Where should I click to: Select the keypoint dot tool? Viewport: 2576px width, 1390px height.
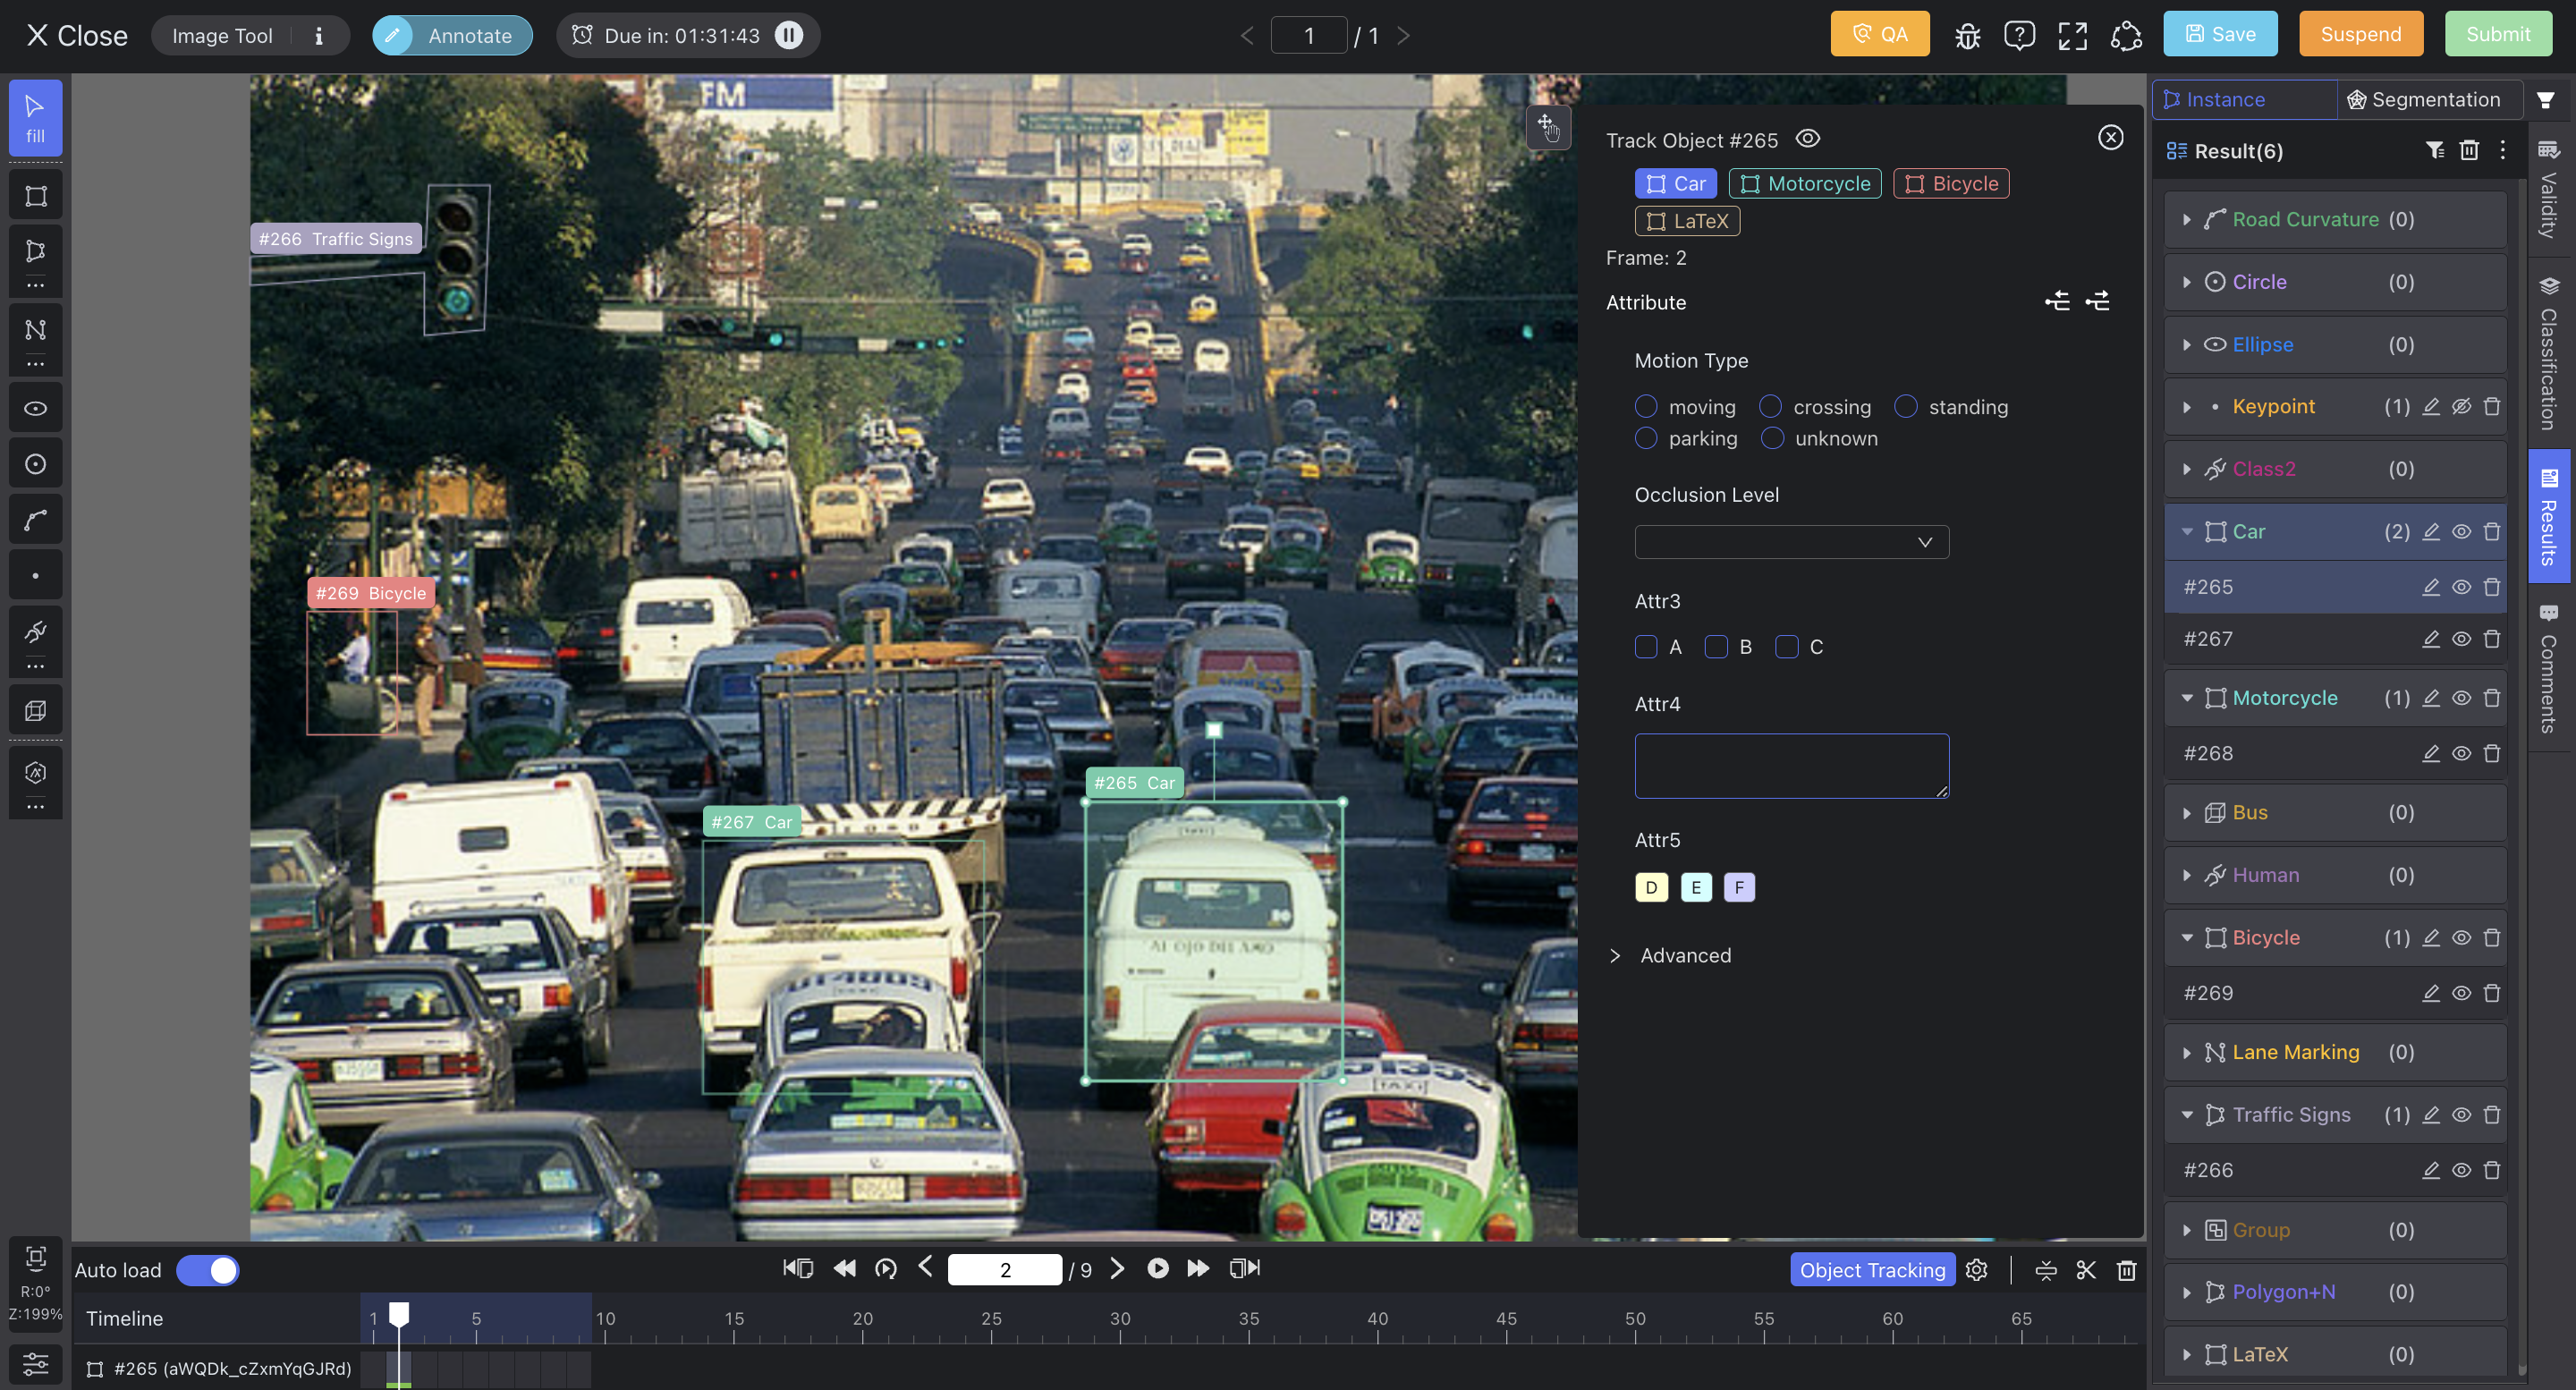pos(35,576)
